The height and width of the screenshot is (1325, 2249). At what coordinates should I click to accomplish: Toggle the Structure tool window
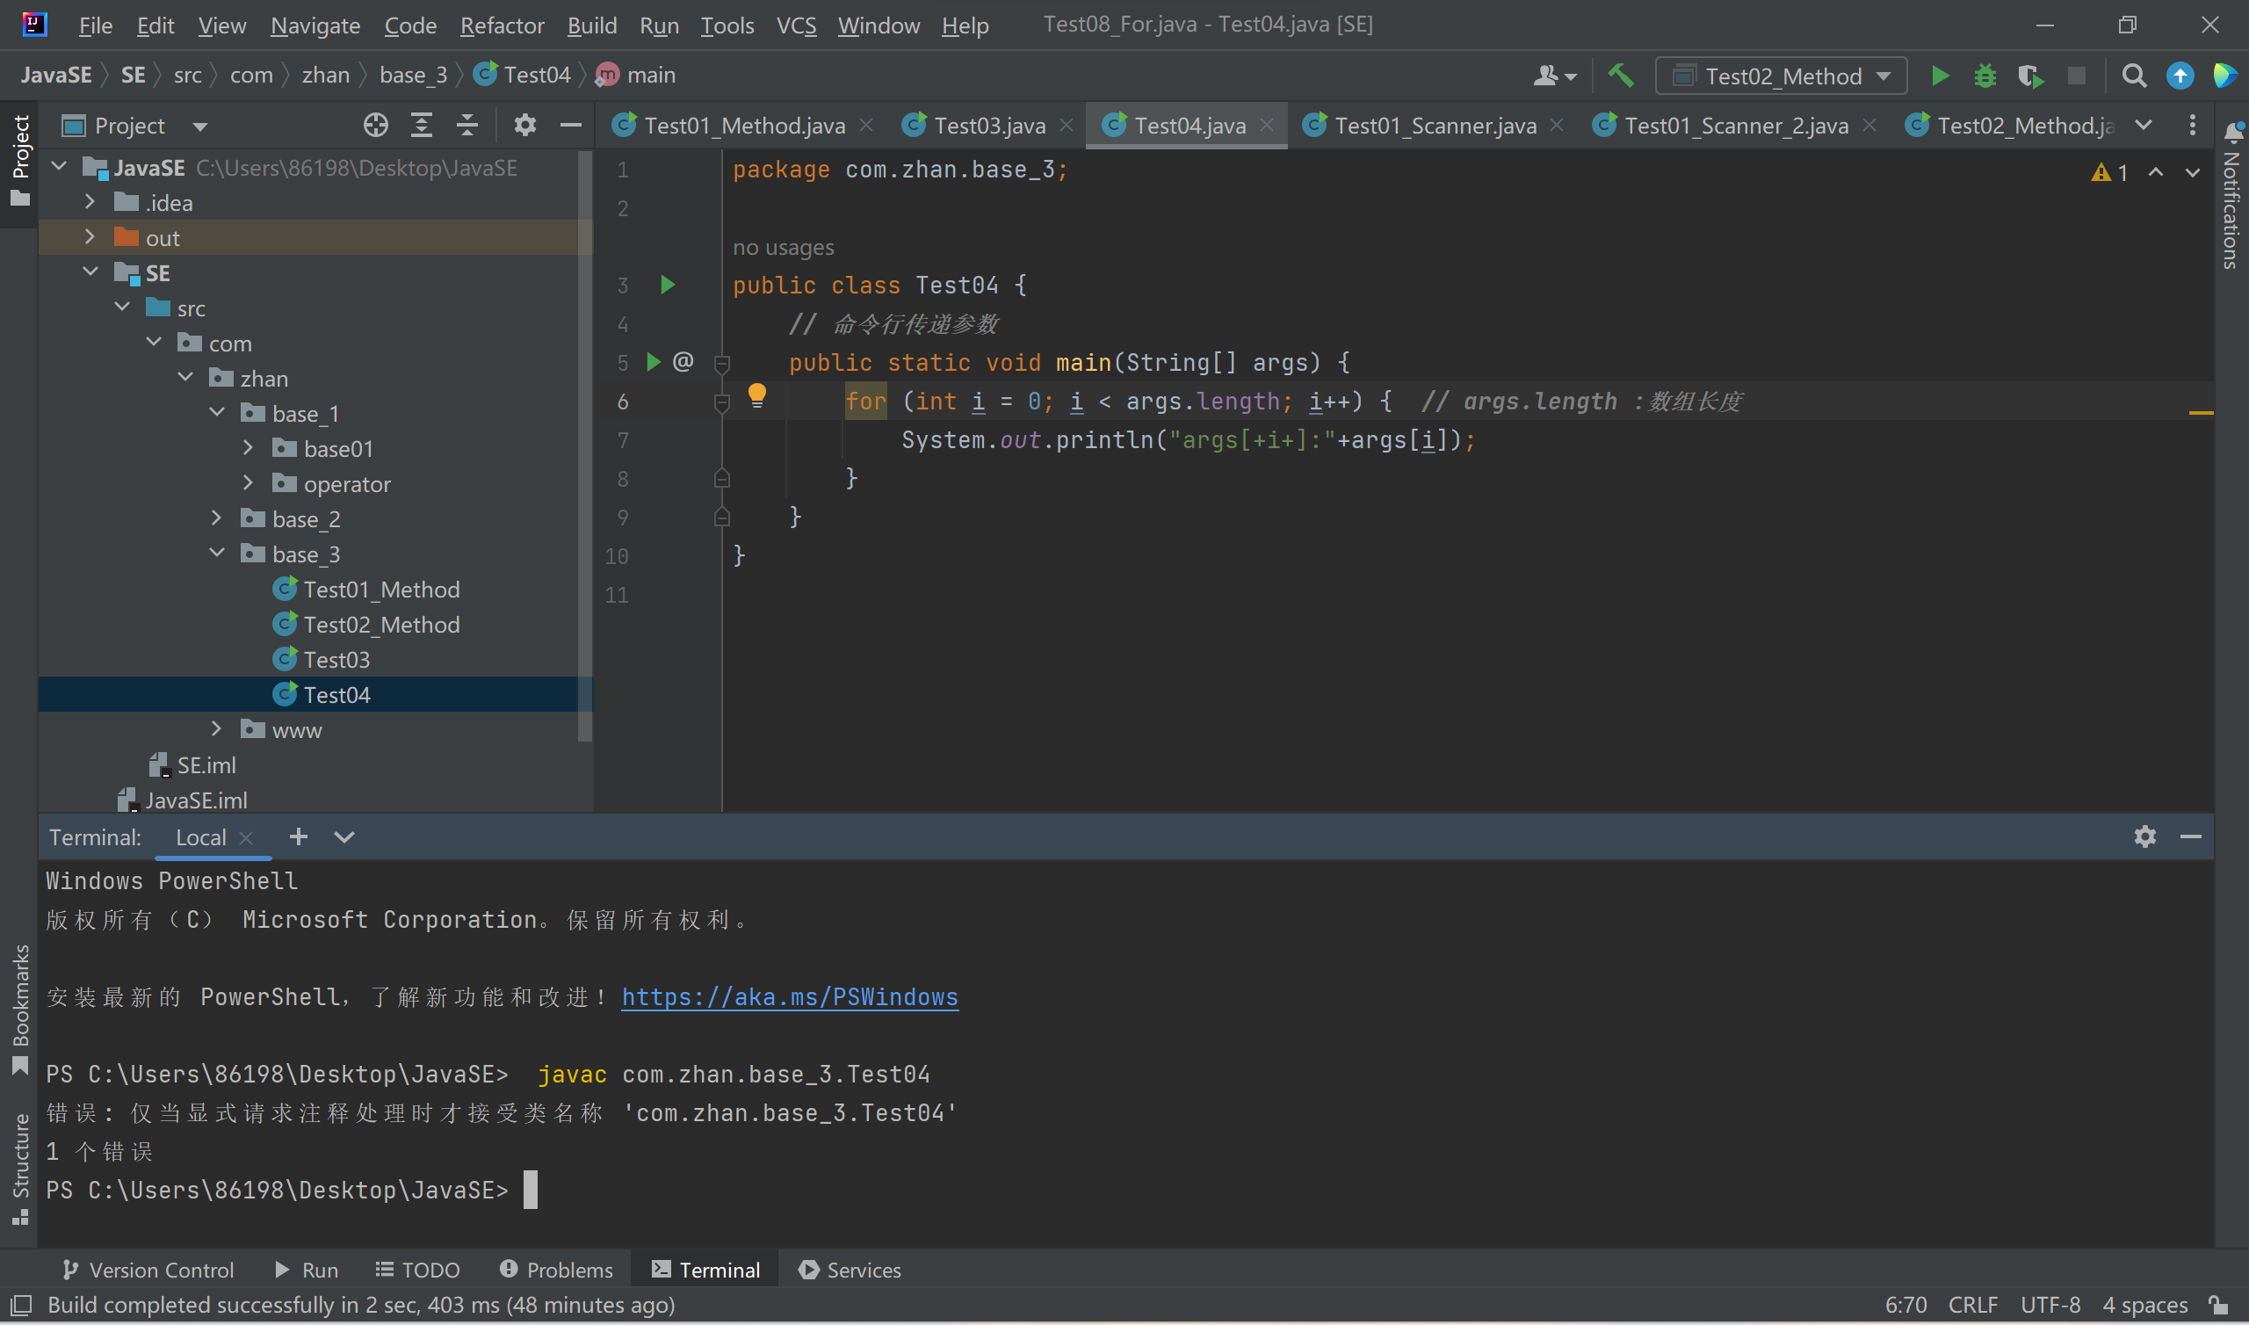(19, 1169)
